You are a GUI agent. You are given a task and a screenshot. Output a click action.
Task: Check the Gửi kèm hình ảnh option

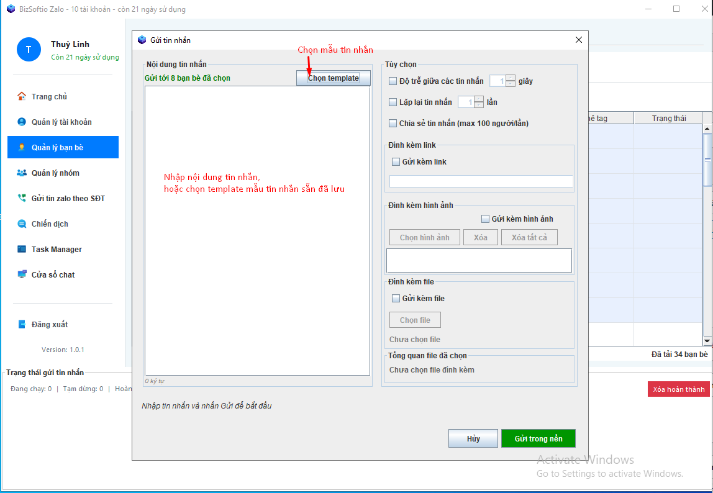tap(485, 219)
